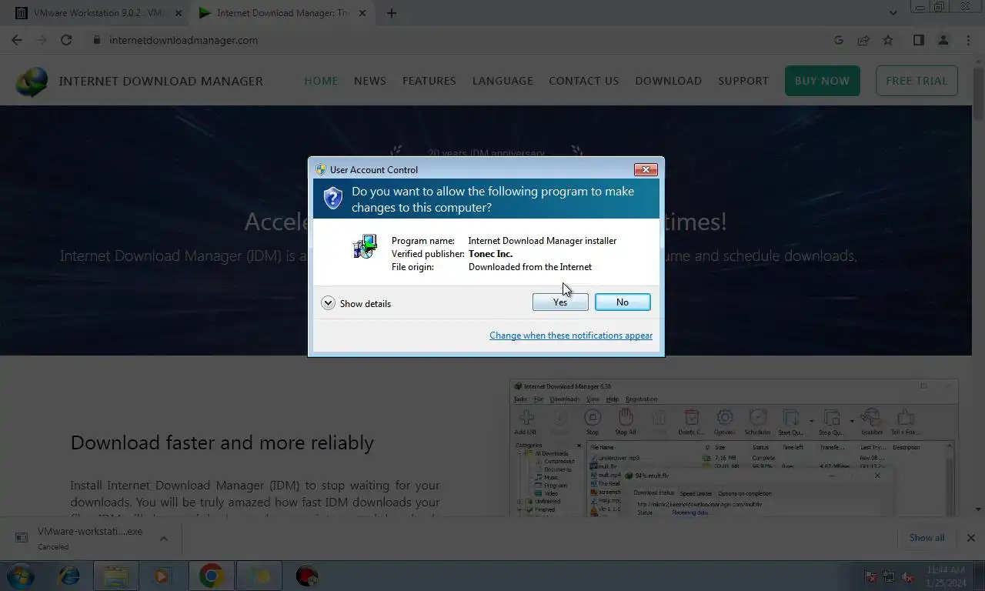Click the Action Center flag tray icon
985x591 pixels.
pos(871,576)
